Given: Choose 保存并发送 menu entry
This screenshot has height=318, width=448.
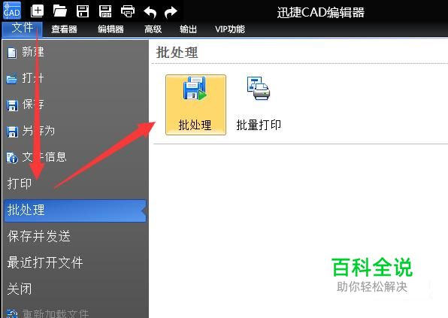Looking at the screenshot, I should click(x=39, y=236).
